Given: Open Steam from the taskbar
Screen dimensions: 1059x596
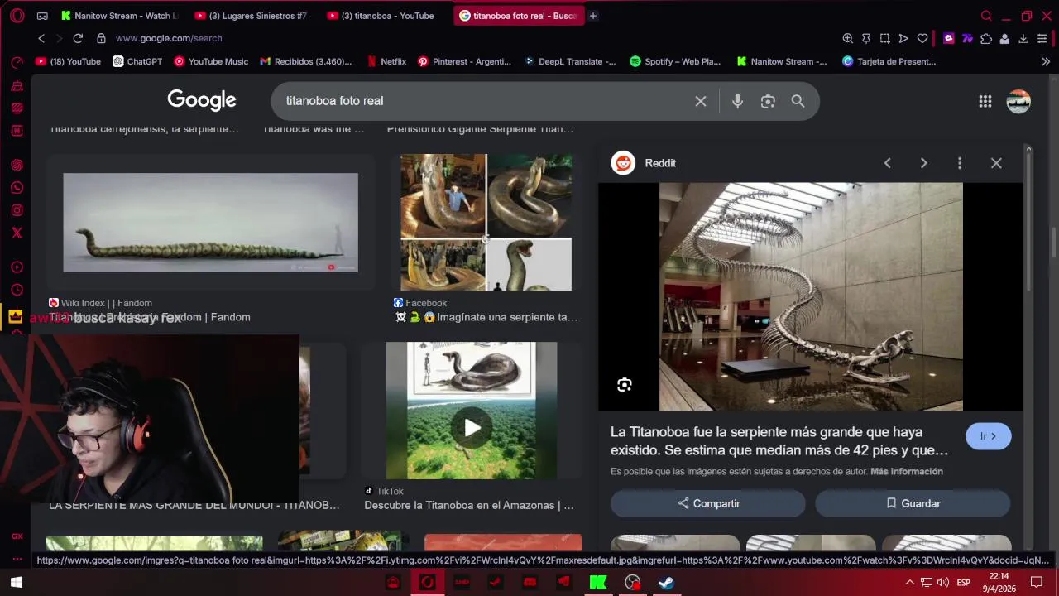Looking at the screenshot, I should 666,583.
